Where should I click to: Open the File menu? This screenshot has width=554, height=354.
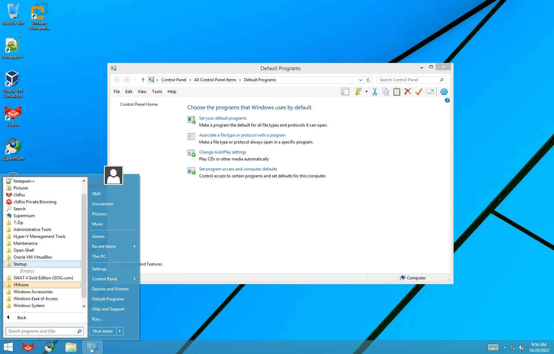point(117,92)
